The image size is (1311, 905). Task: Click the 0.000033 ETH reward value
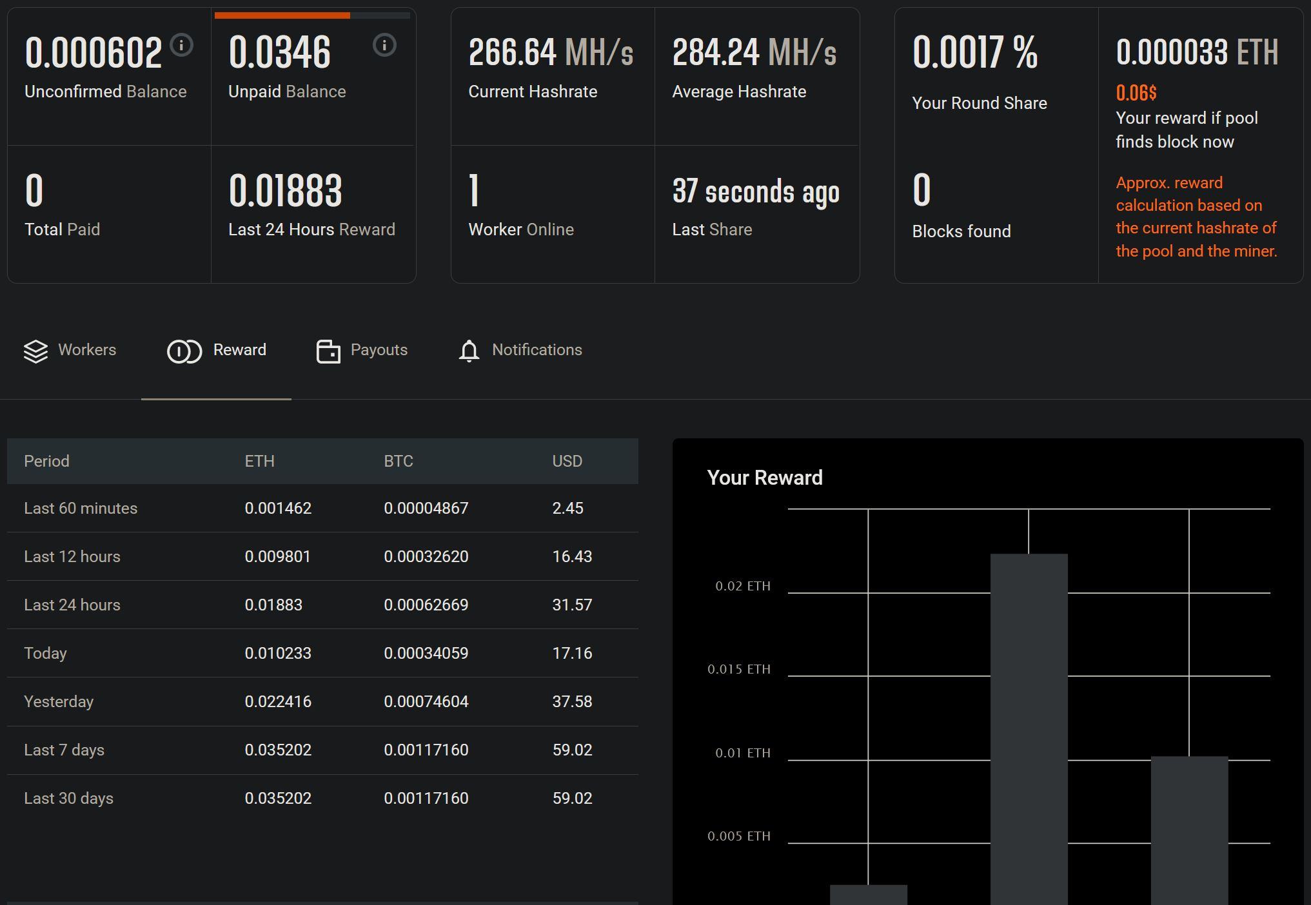click(x=1197, y=52)
